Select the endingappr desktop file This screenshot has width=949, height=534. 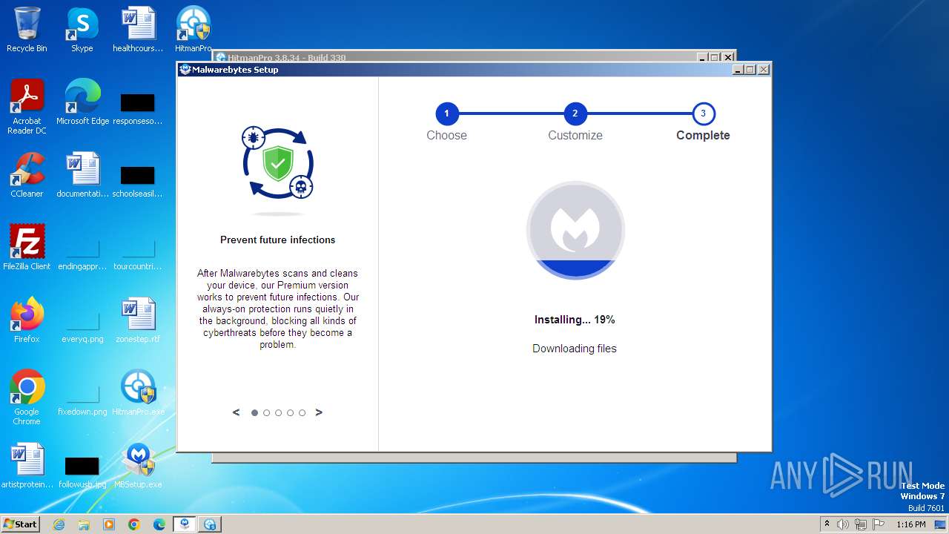[82, 254]
